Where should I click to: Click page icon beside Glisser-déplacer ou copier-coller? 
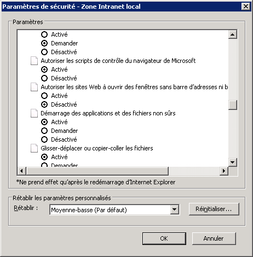(x=34, y=148)
